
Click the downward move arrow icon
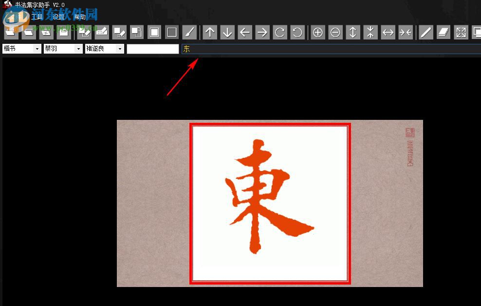(227, 32)
